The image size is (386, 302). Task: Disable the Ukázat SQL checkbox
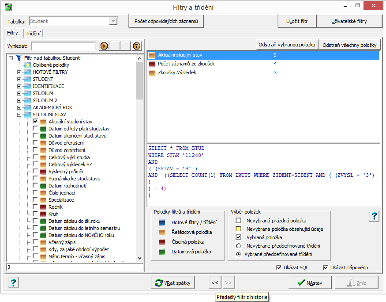click(279, 268)
